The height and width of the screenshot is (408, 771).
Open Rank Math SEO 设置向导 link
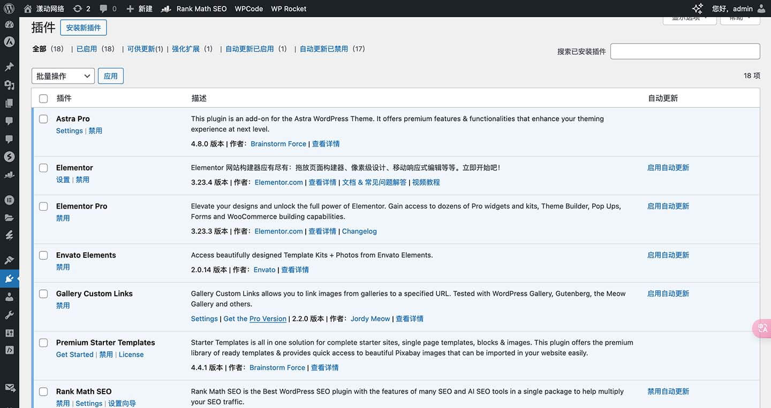[x=122, y=404]
